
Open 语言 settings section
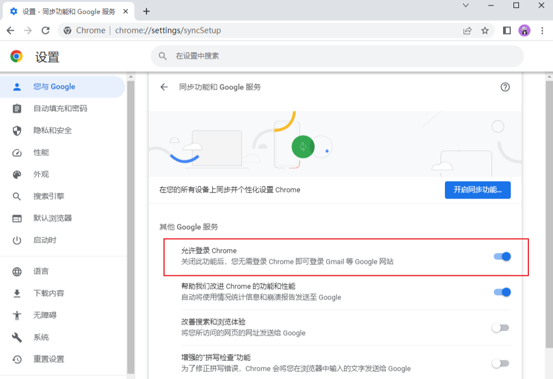click(63, 271)
